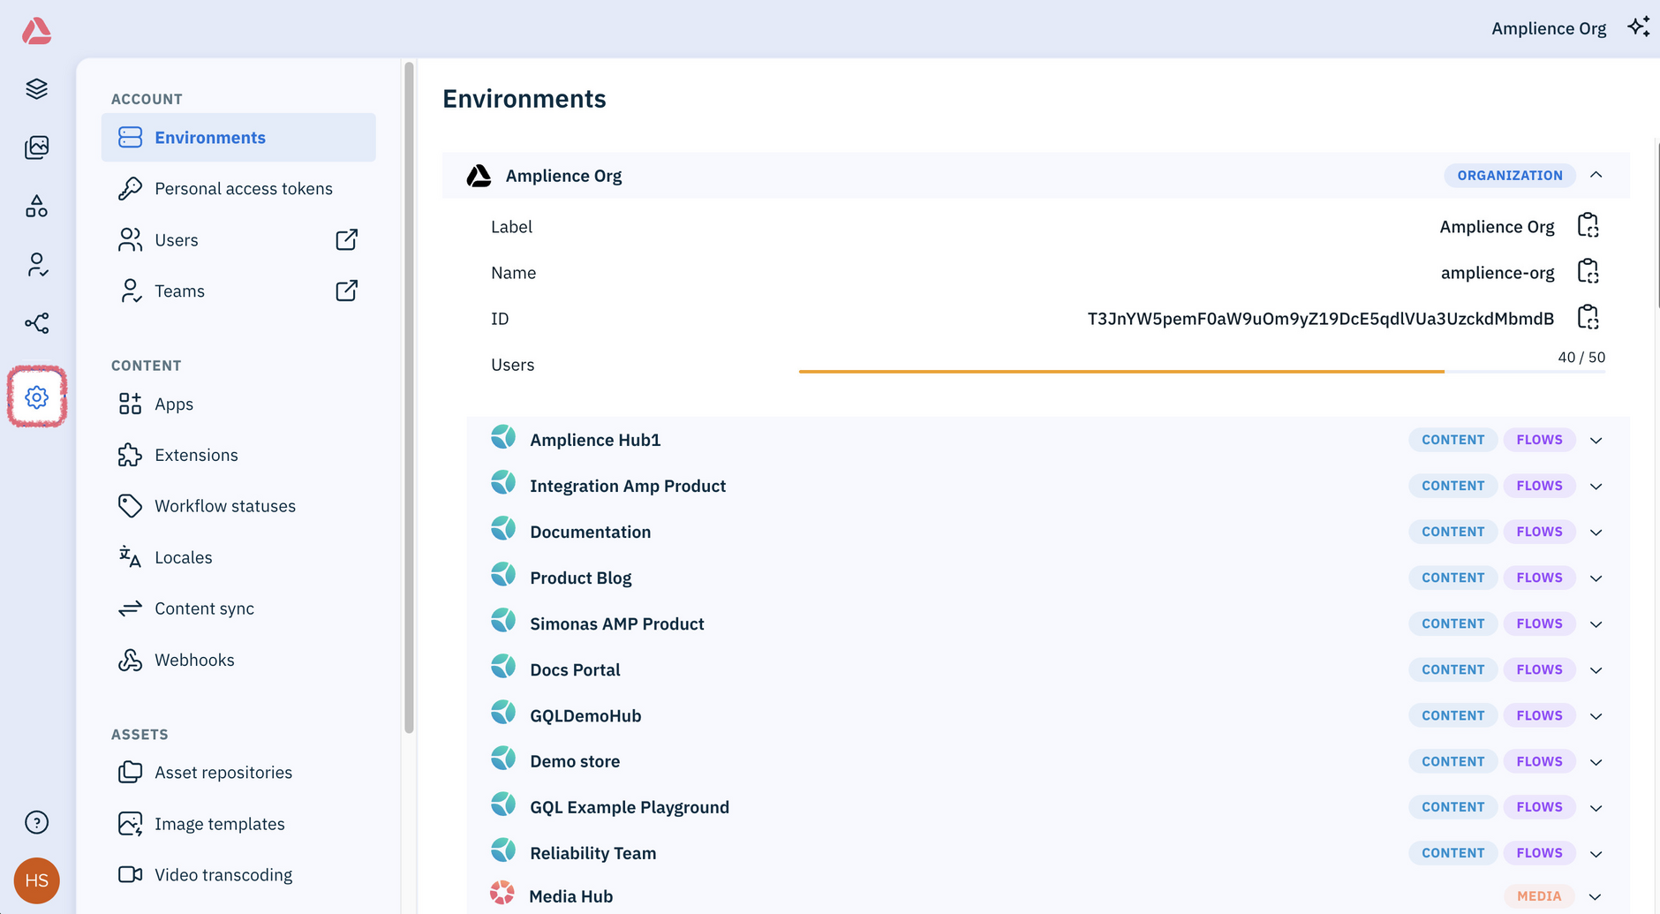Expand the Amplience Hub1 row chevron
1660x914 pixels.
pos(1596,440)
